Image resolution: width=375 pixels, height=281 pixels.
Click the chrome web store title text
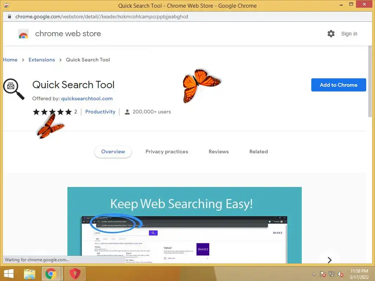click(68, 34)
